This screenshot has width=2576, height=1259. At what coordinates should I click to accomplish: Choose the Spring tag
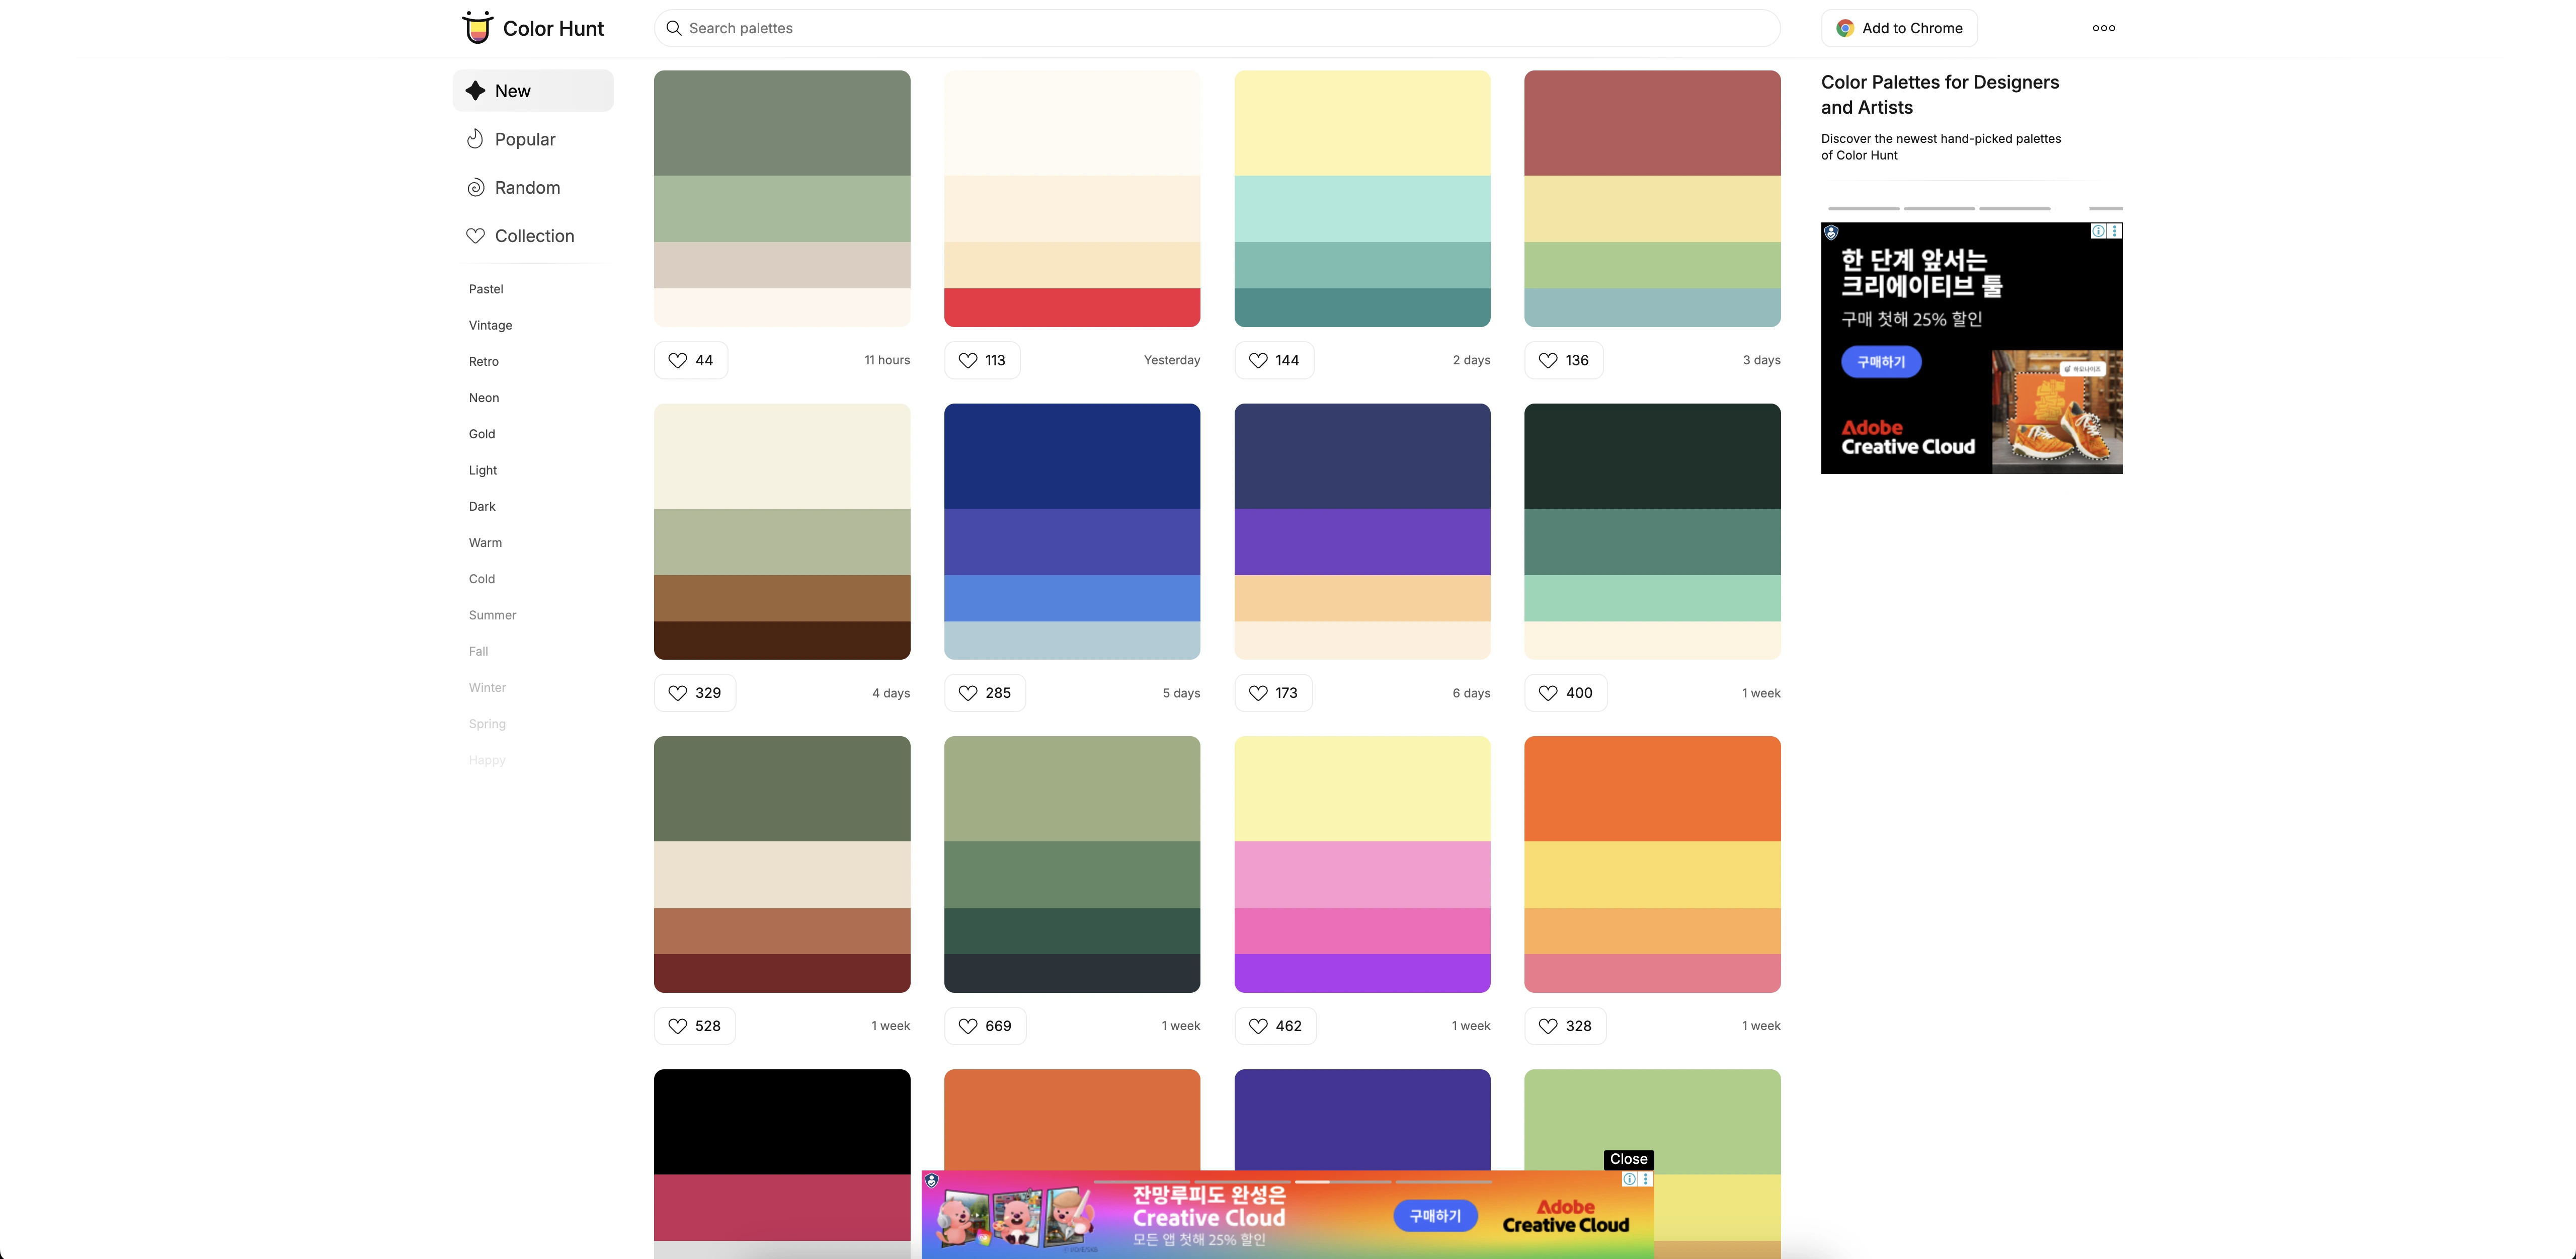coord(487,724)
